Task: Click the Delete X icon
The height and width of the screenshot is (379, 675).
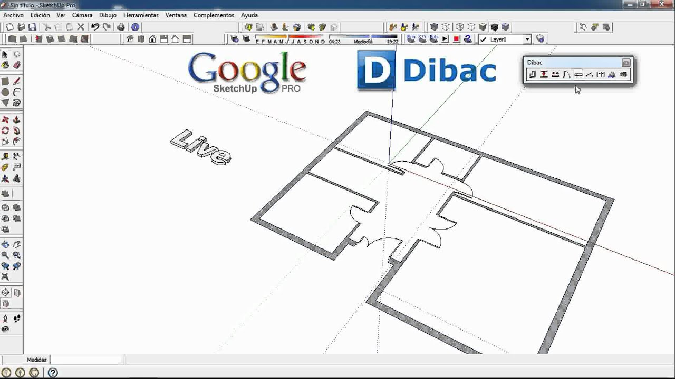Action: [81, 27]
